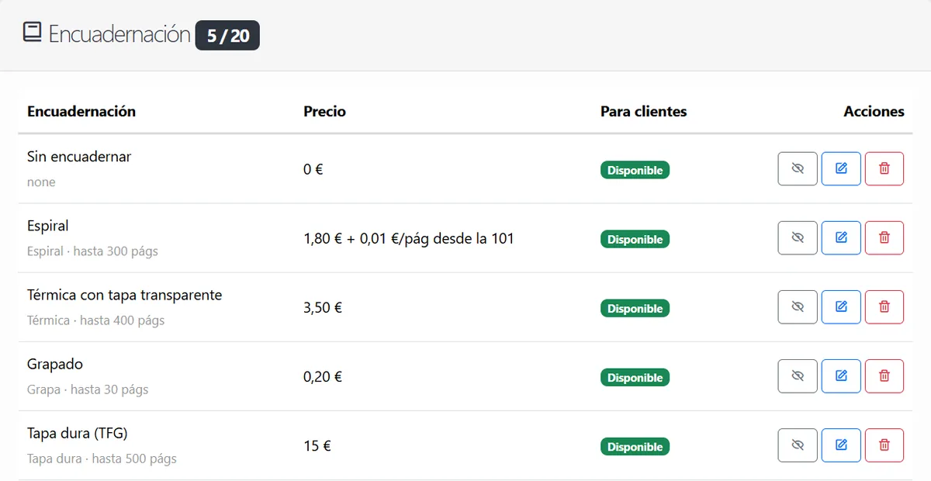Click the Disponible badge for Grapado
The width and height of the screenshot is (931, 481).
[635, 377]
